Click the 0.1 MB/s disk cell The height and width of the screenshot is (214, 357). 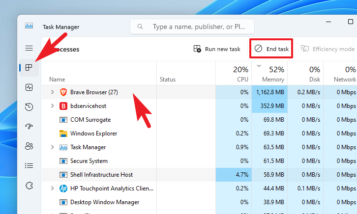pos(305,188)
